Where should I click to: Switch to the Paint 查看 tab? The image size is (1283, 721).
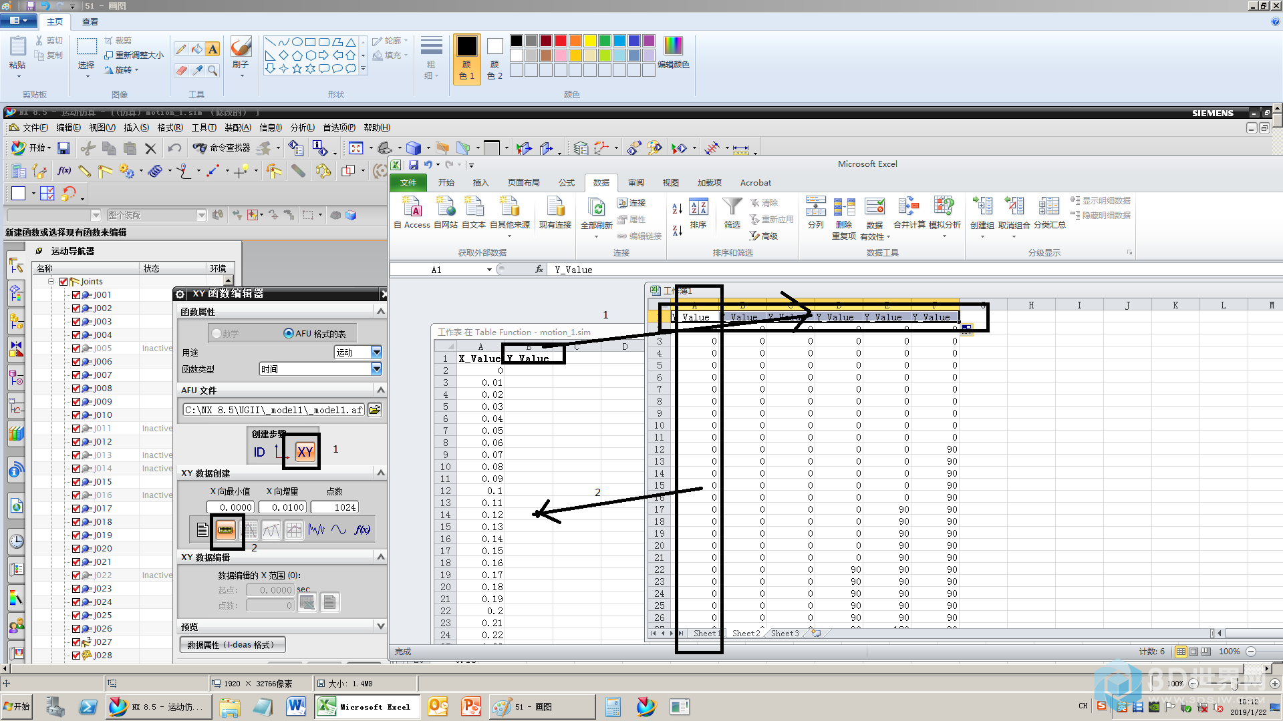pos(90,21)
